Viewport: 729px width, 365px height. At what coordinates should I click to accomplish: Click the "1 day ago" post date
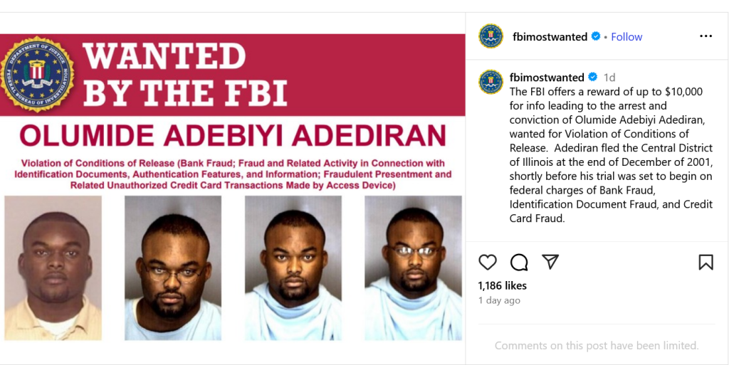499,300
